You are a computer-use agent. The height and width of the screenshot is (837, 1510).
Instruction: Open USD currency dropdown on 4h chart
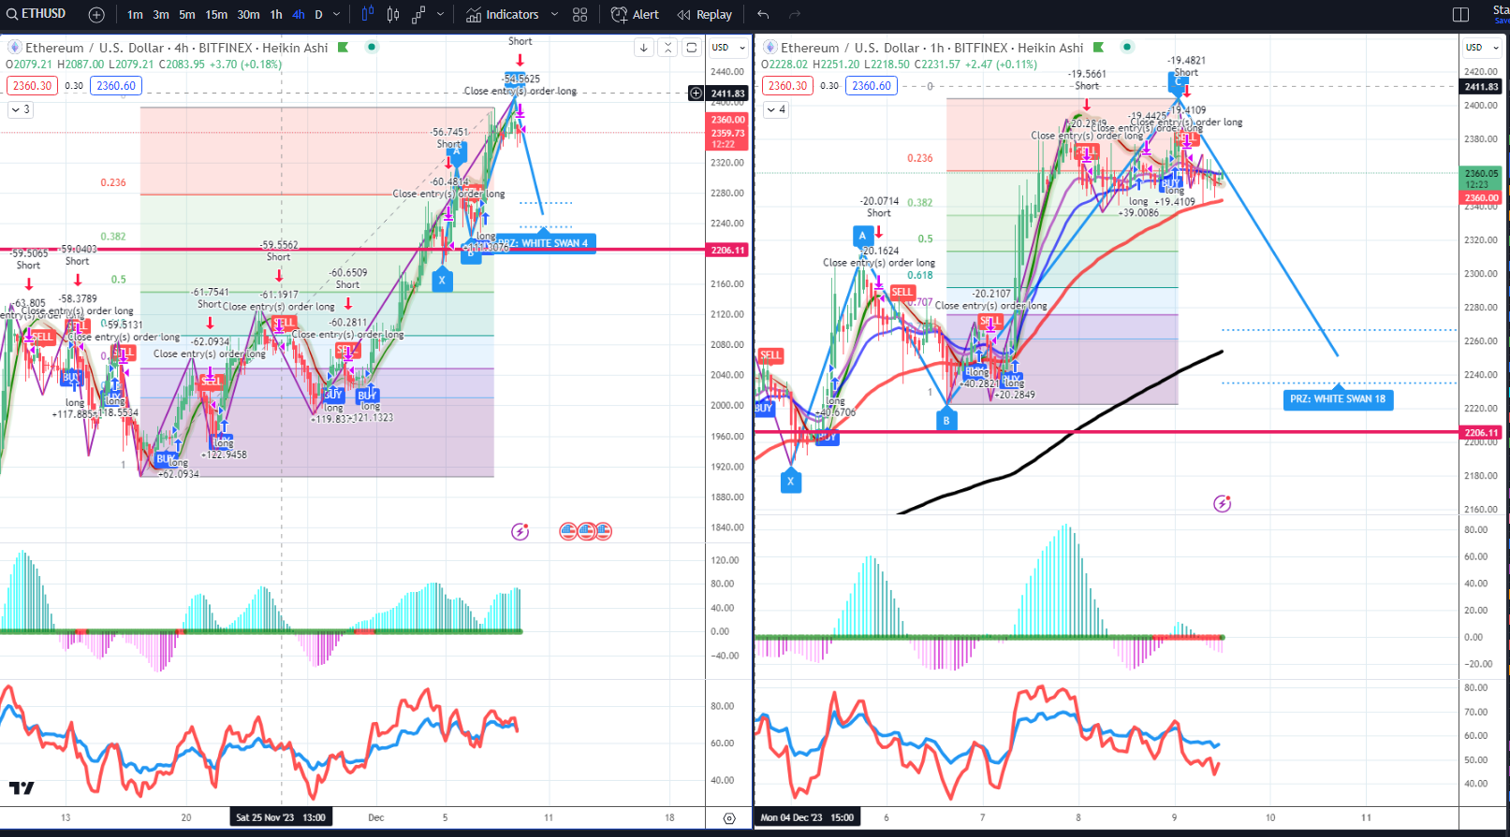727,47
